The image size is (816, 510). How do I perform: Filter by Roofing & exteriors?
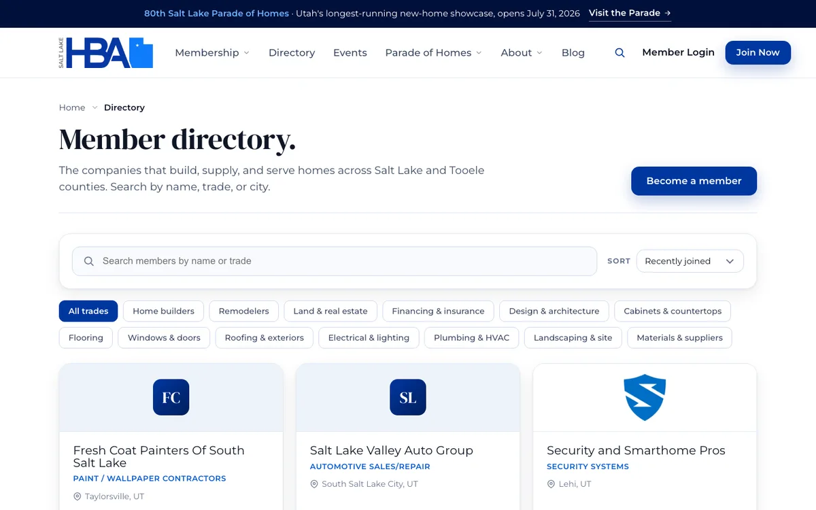(x=265, y=337)
